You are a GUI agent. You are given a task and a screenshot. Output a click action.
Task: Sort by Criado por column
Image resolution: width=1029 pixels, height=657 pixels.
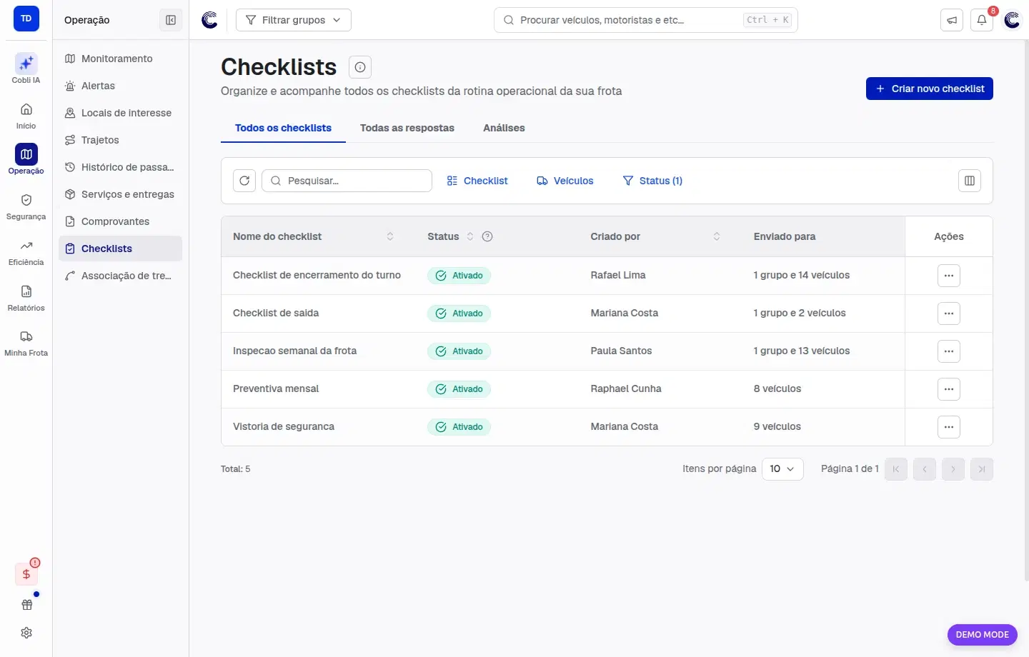(717, 236)
